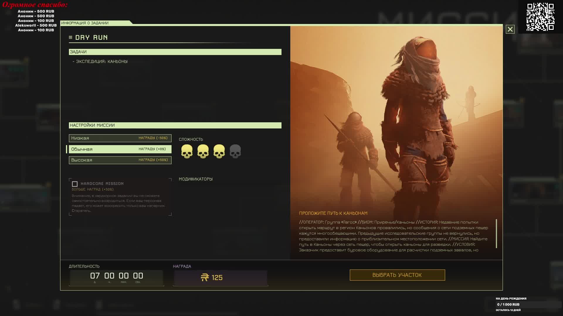Click the Настройки миссии section header
The width and height of the screenshot is (563, 316).
tap(175, 125)
